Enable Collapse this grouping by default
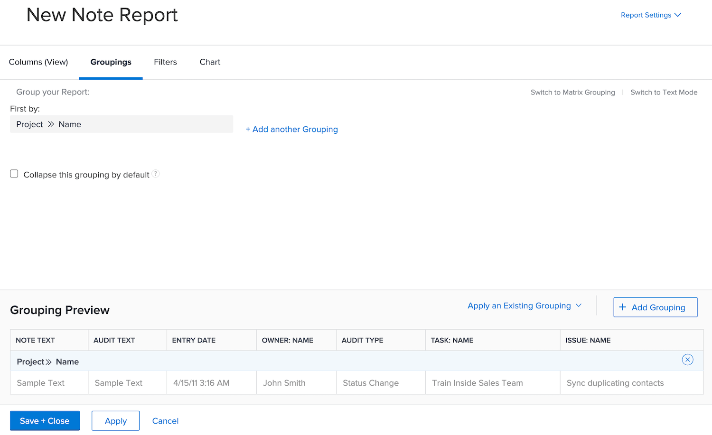 (x=14, y=174)
